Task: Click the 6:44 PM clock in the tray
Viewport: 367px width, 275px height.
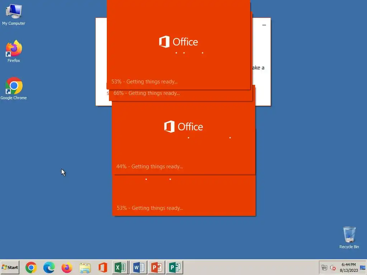Action: tap(348, 265)
